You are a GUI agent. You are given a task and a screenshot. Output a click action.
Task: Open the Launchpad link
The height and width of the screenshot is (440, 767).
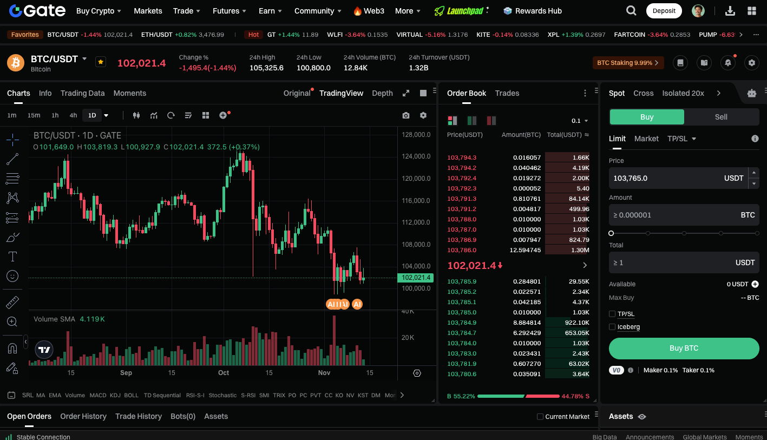pos(462,11)
